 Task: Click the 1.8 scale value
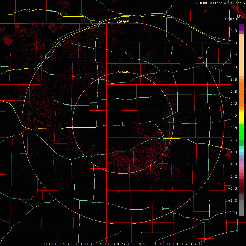coord(234,152)
